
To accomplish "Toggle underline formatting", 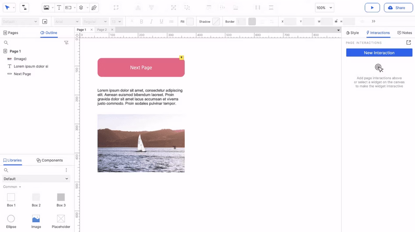I will (161, 21).
